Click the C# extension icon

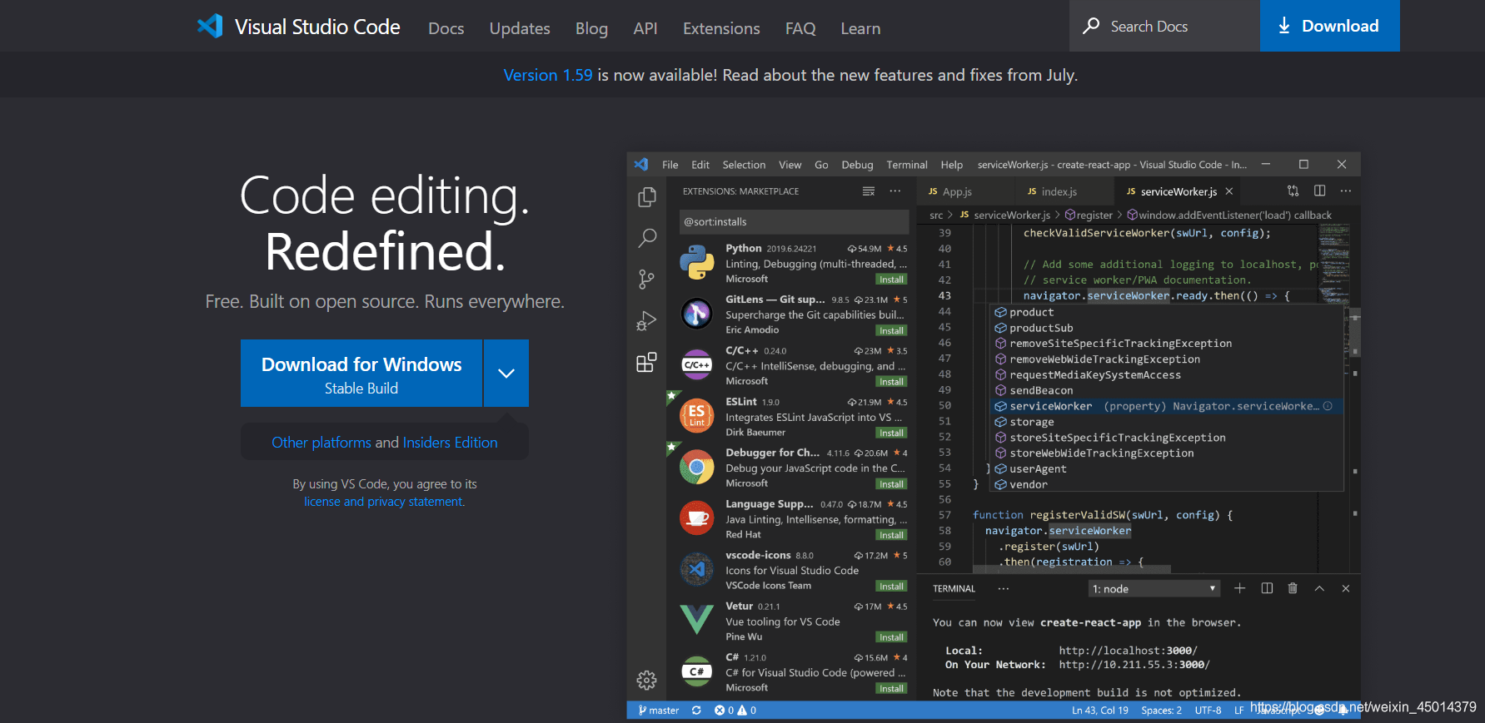click(696, 671)
